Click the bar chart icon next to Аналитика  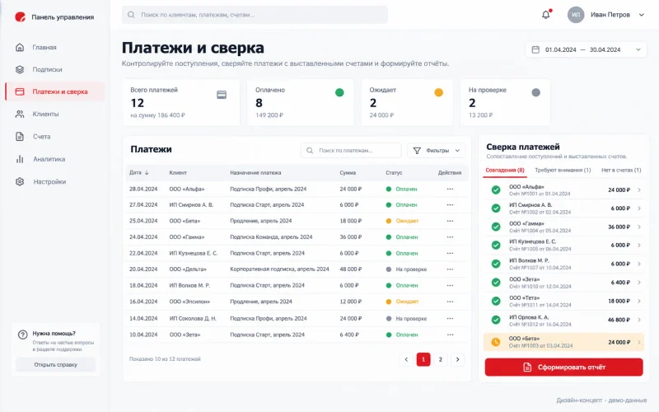click(20, 159)
